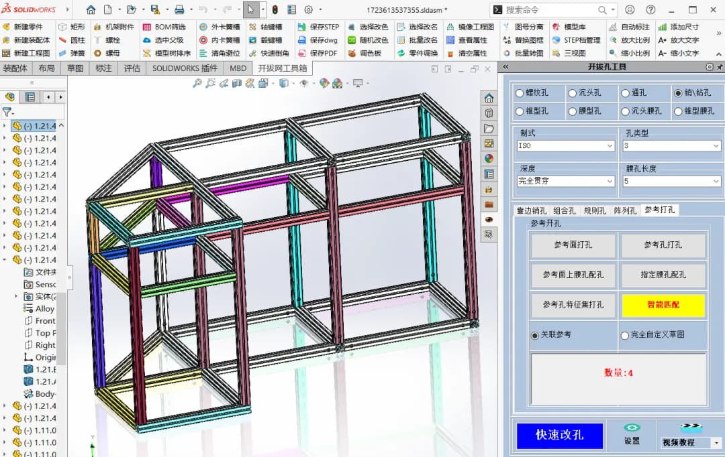Open the appearances color ball in task pane
The height and width of the screenshot is (457, 725).
tap(489, 158)
